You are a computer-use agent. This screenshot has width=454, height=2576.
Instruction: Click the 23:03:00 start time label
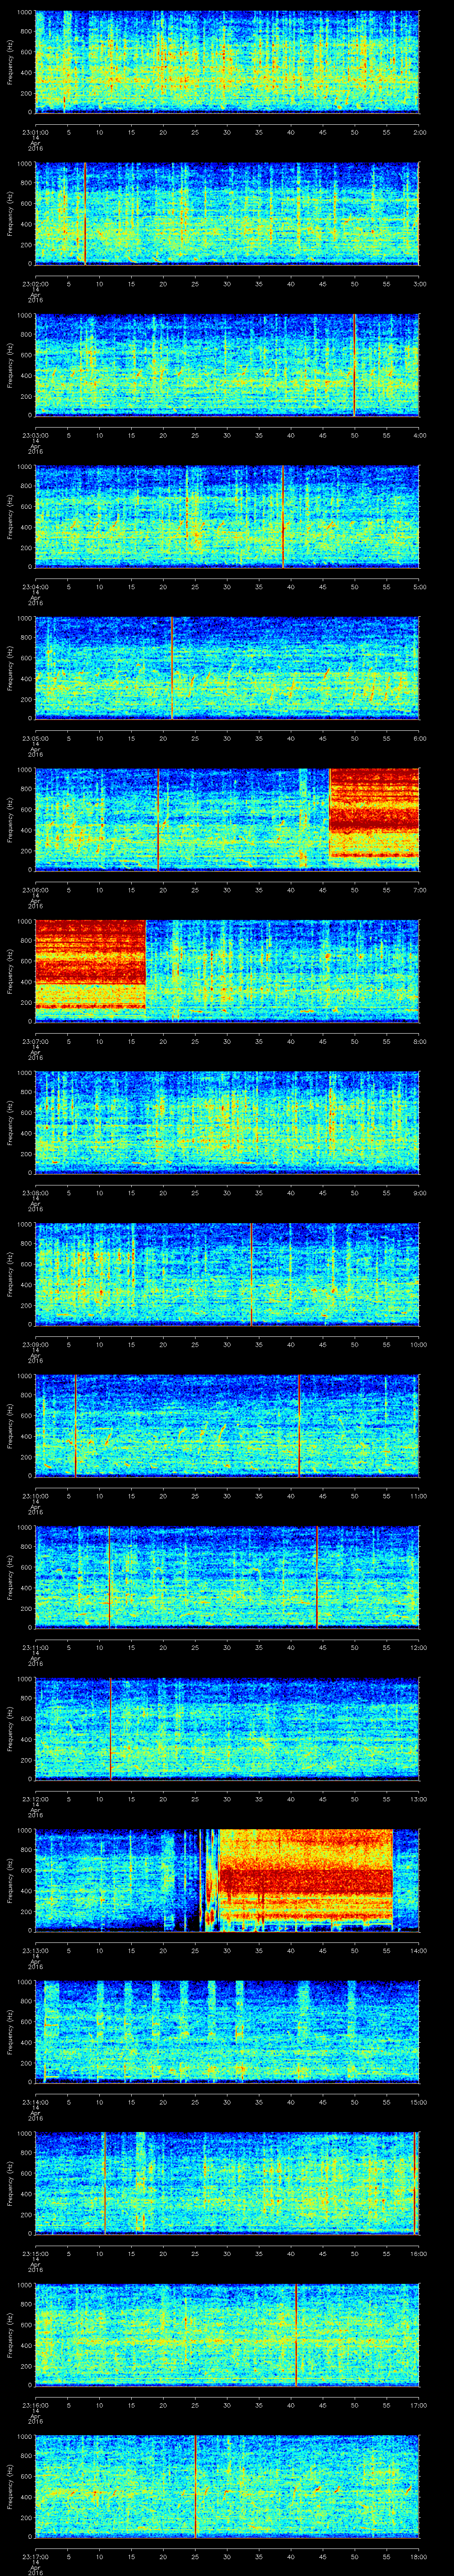(x=35, y=435)
